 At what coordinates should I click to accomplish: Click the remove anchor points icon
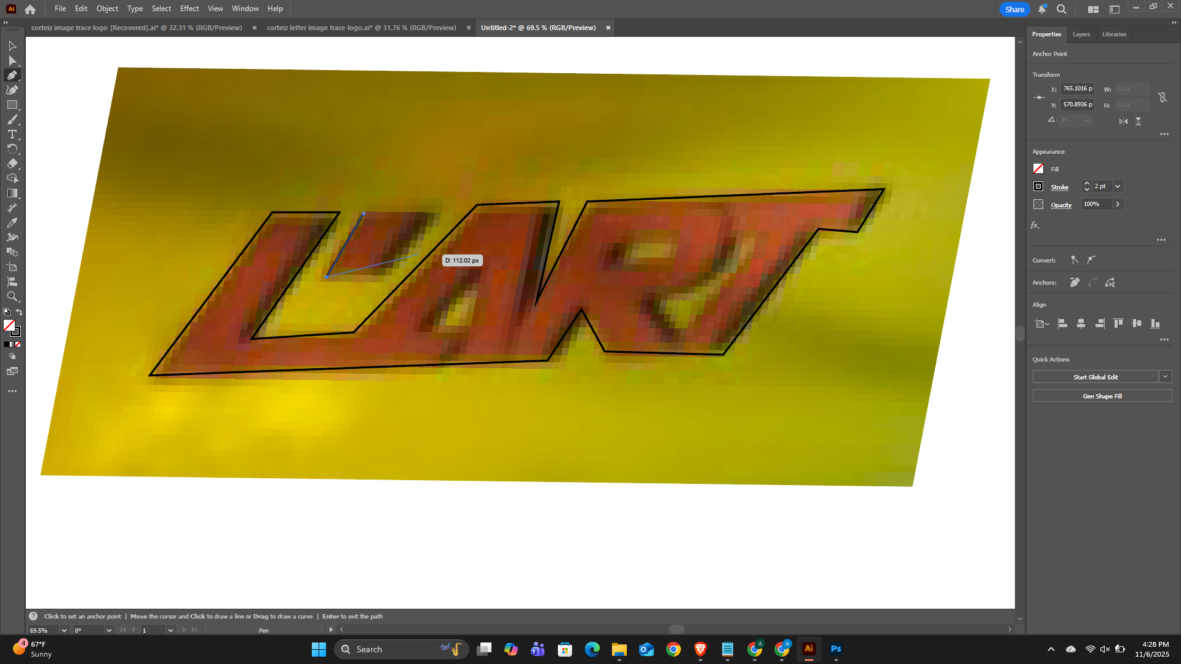click(1075, 282)
